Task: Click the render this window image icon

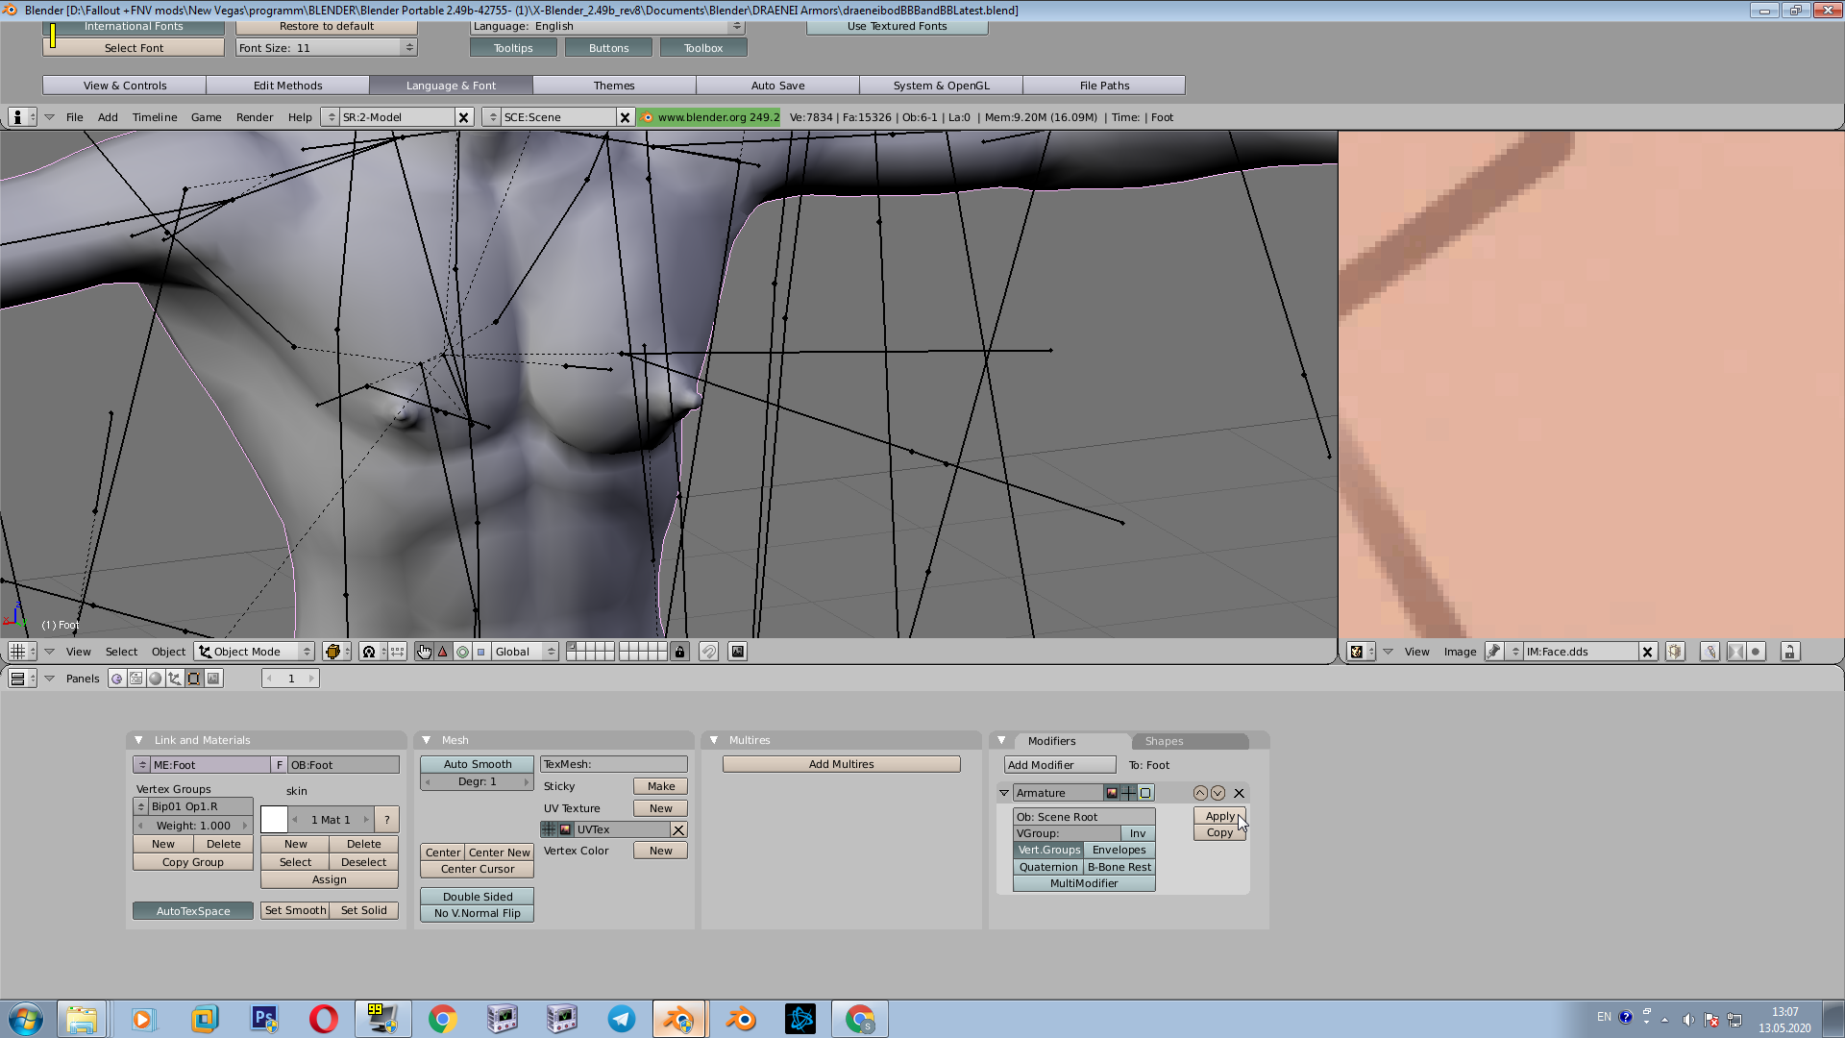Action: 737,652
